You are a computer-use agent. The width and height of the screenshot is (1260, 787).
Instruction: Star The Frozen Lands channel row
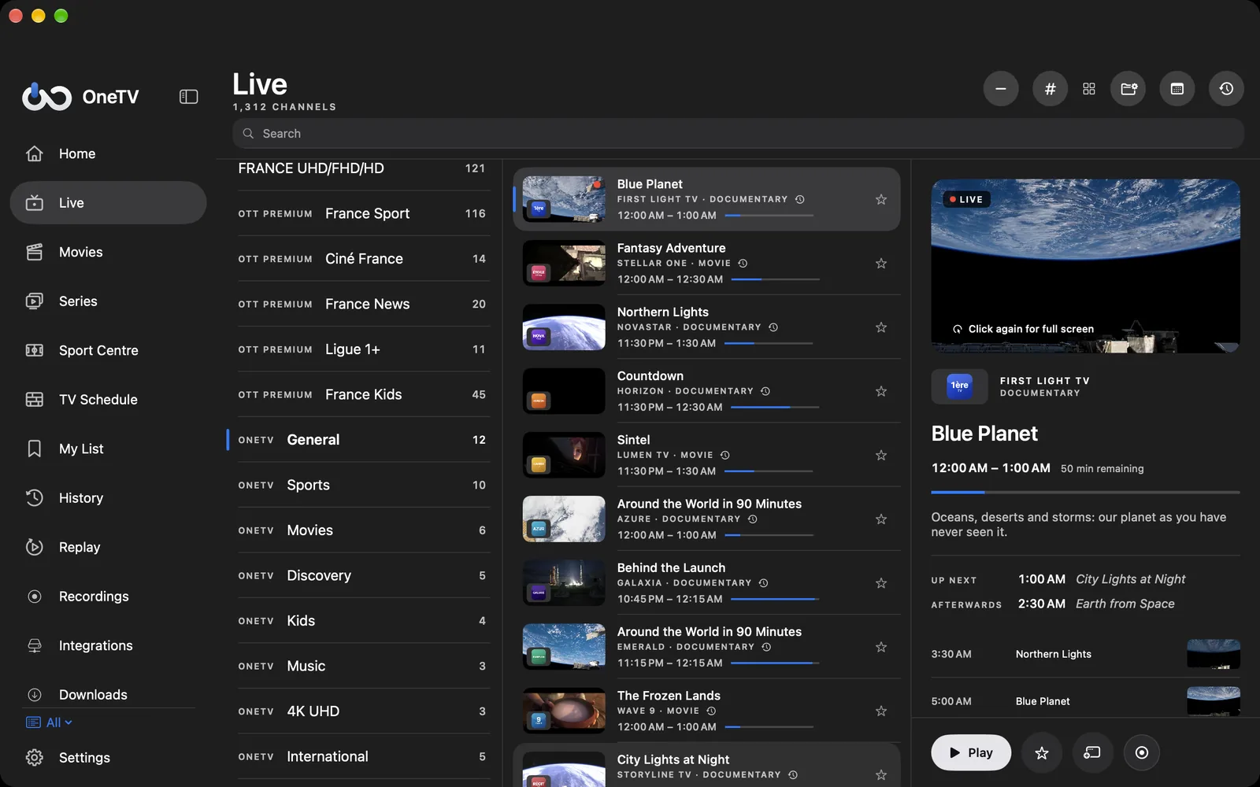pyautogui.click(x=881, y=711)
